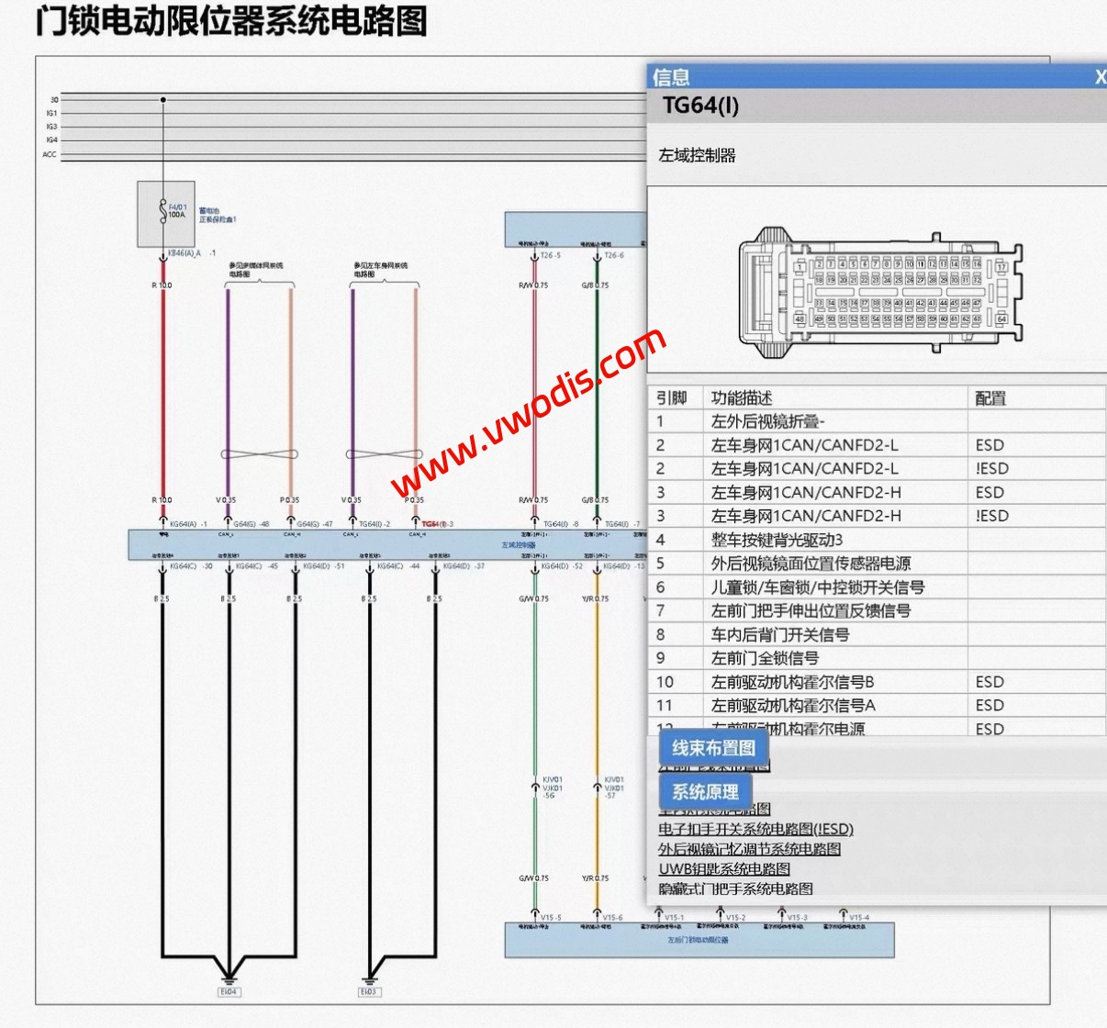
Task: Click the E104 ground symbol
Action: (x=228, y=984)
